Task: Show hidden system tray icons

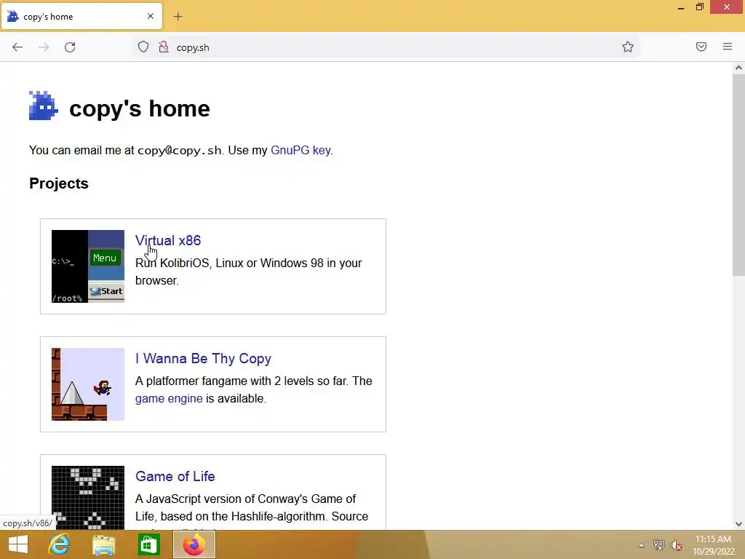Action: pyautogui.click(x=642, y=545)
